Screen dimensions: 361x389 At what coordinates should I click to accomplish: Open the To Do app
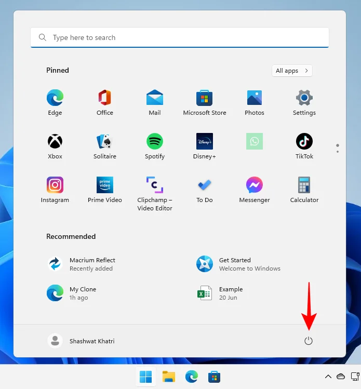[205, 190]
